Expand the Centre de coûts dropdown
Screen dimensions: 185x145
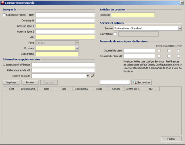tap(88, 76)
